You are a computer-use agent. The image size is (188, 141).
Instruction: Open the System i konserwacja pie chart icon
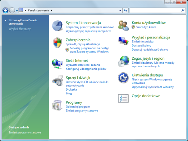57,26
